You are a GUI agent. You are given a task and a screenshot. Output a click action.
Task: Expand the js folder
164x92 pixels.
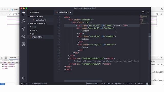click(x=30, y=33)
